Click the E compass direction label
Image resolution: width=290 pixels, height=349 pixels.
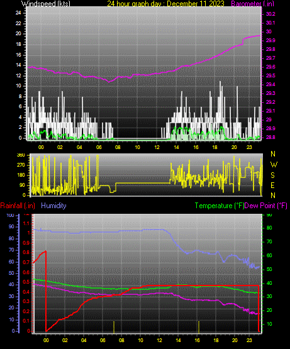272,185
